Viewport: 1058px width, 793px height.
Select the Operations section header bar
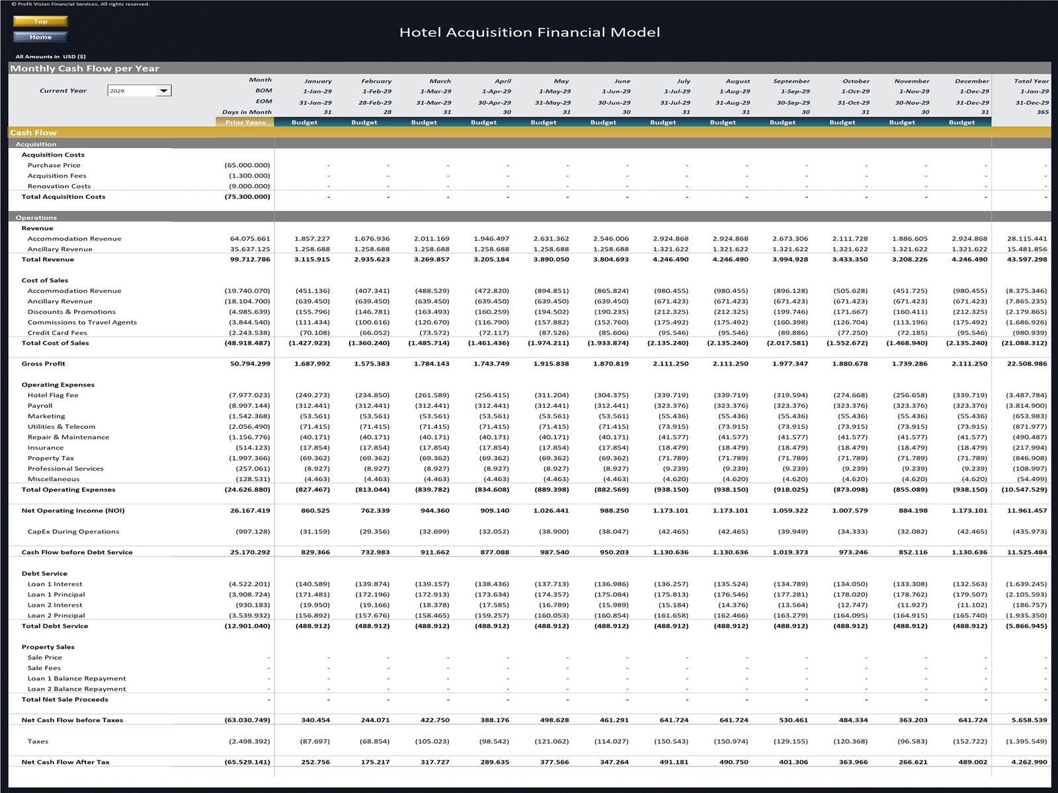[37, 217]
